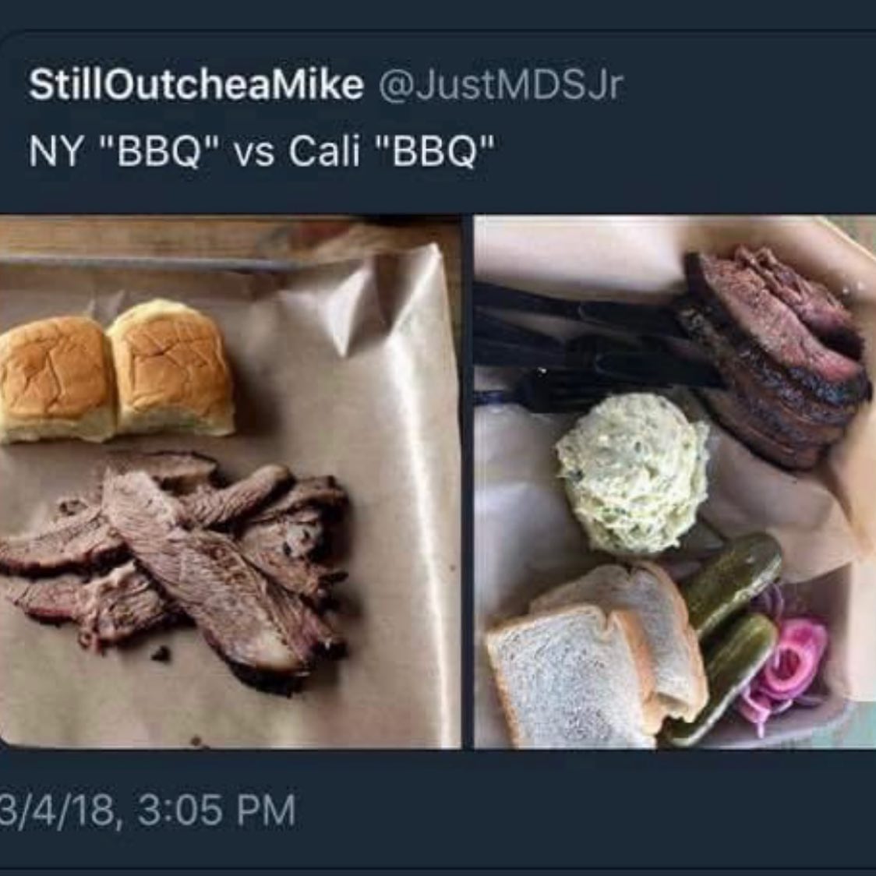
Task: Open the StillOutcheaMike profile name
Action: (x=196, y=84)
